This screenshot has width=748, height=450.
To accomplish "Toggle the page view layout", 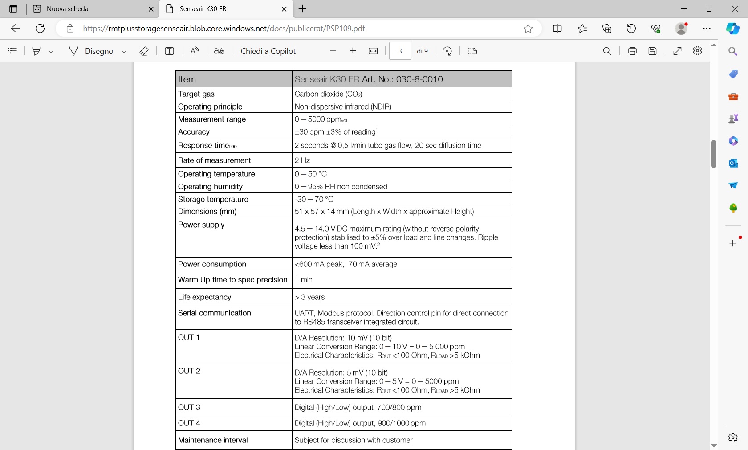I will [472, 51].
